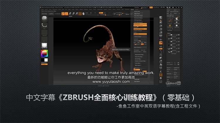220x123 pixels.
Task: Toggle the orange Export Mesh option
Action: tap(140, 34)
